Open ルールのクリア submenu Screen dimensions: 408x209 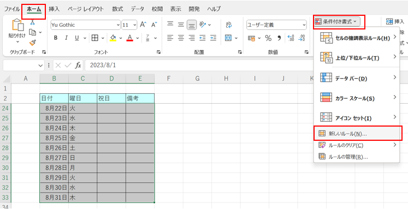click(357, 145)
